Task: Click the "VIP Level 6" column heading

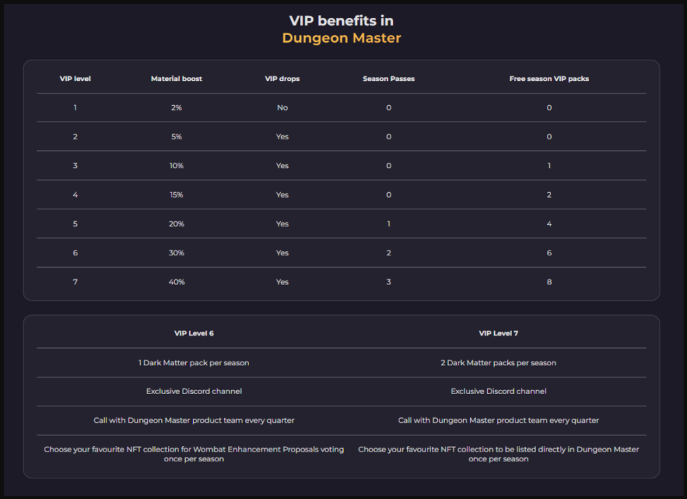Action: pyautogui.click(x=194, y=334)
